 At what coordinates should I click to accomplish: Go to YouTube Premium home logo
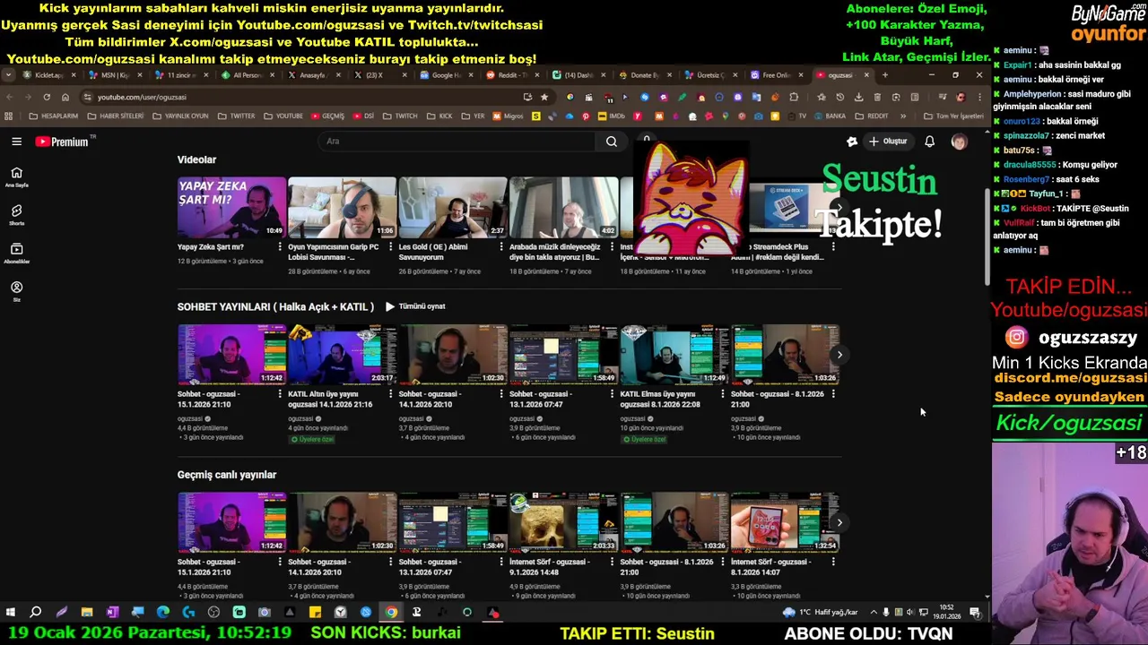point(62,142)
